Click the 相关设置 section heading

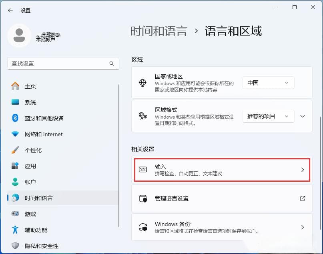coord(143,149)
